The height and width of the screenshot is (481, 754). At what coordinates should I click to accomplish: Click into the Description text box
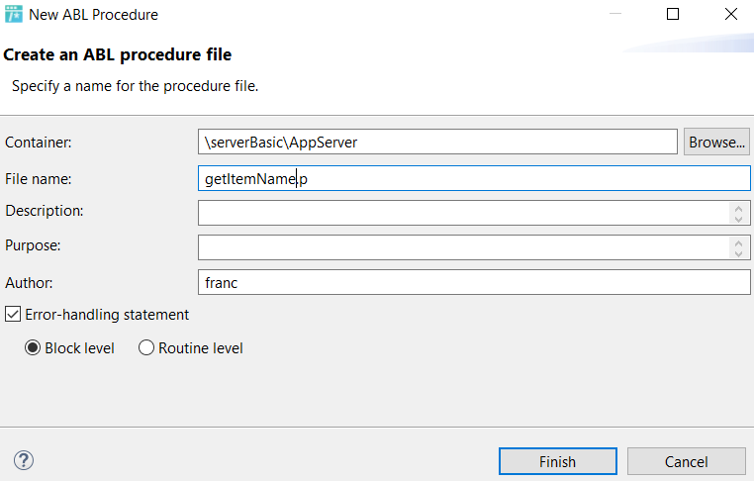point(463,213)
